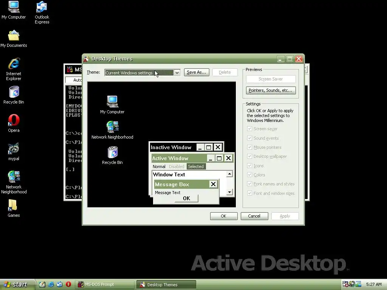Click the Message Box close X in the preview
387x290 pixels.
(213, 184)
